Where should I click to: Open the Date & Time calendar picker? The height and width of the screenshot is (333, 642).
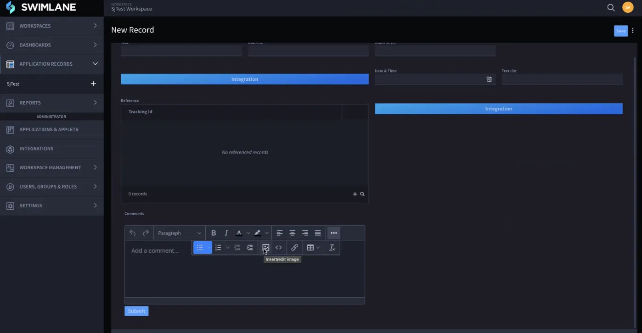[489, 79]
